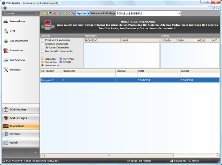Click the red No existencia swatch
Screen dimensions: 222x165
point(42,65)
